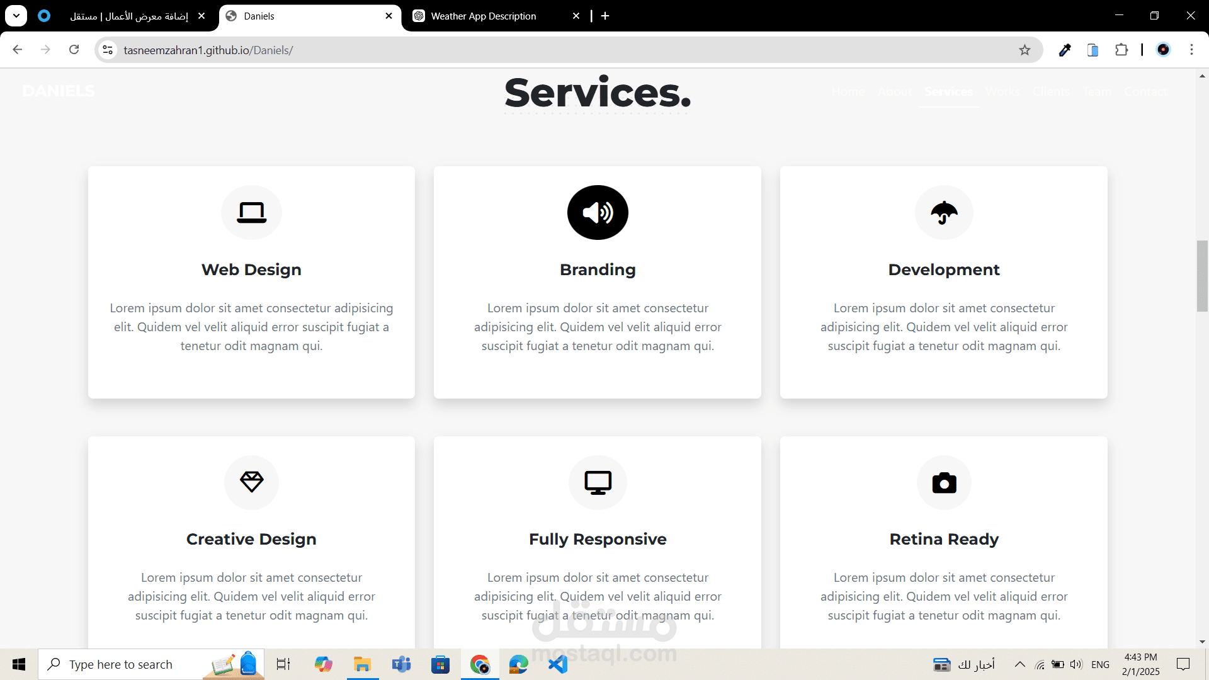The width and height of the screenshot is (1209, 680).
Task: Reload the current page
Action: 74,50
